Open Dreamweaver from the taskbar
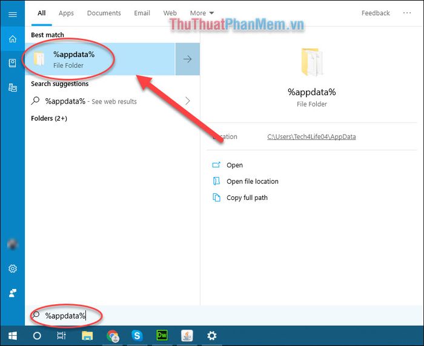This screenshot has height=346, width=424. tap(162, 336)
